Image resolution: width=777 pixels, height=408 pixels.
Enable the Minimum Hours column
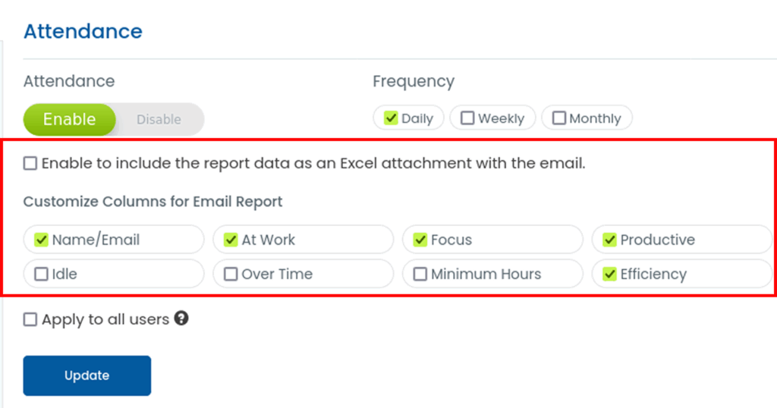click(420, 274)
